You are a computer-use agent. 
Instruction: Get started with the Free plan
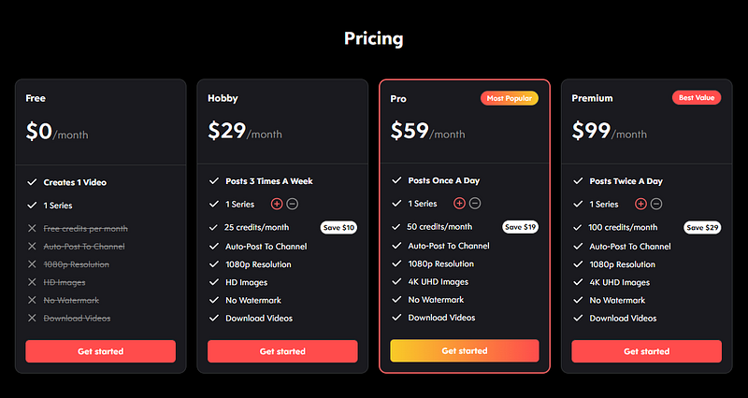tap(101, 351)
